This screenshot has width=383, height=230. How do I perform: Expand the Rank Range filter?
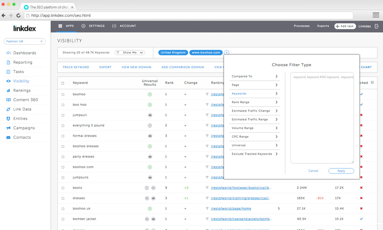pyautogui.click(x=254, y=102)
